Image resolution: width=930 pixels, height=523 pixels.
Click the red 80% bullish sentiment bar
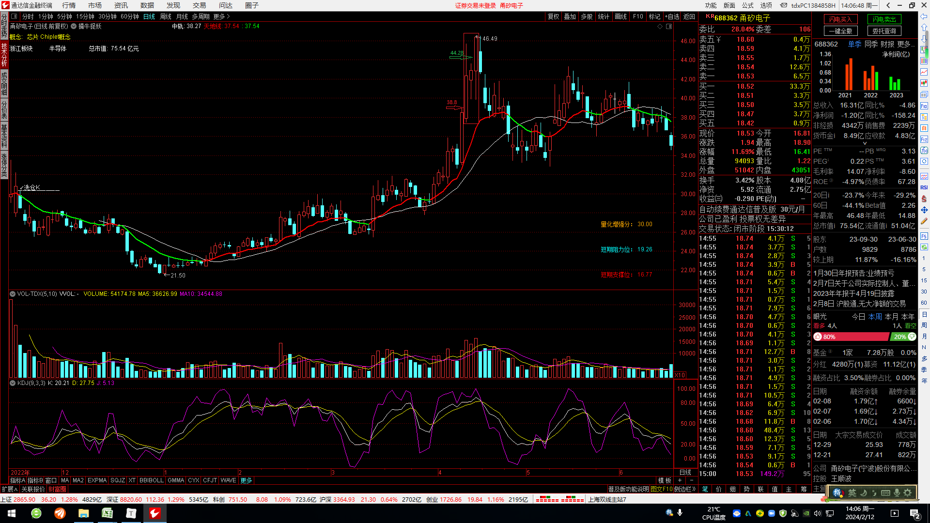(x=851, y=337)
